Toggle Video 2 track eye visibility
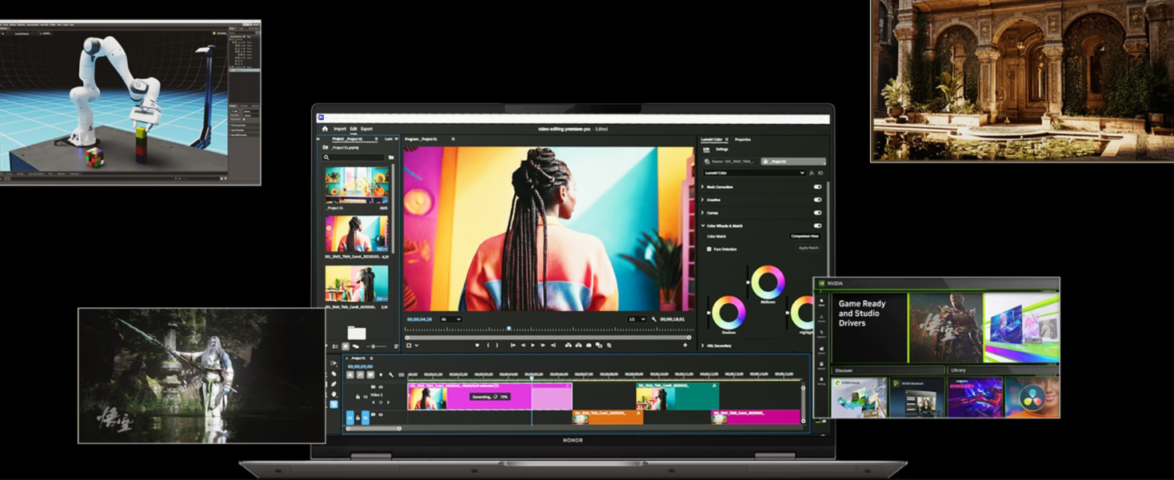Viewport: 1174px width, 480px height. 380,387
